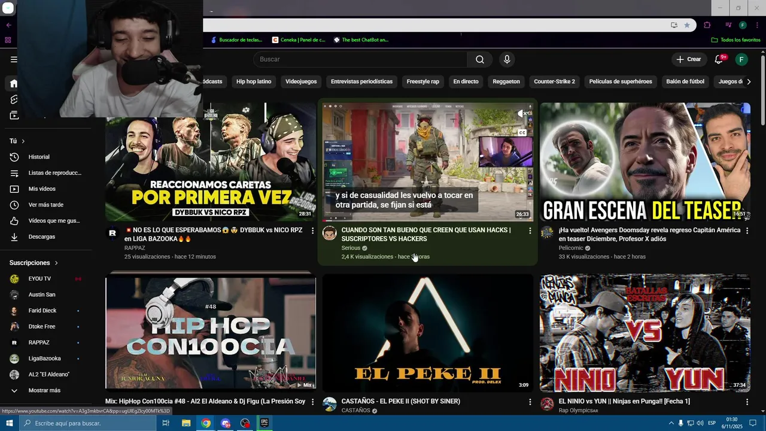Open Epic Games Launcher from taskbar
This screenshot has height=431, width=766.
point(265,423)
